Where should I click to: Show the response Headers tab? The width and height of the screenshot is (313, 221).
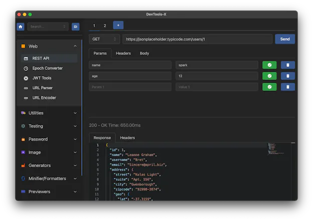coord(127,138)
